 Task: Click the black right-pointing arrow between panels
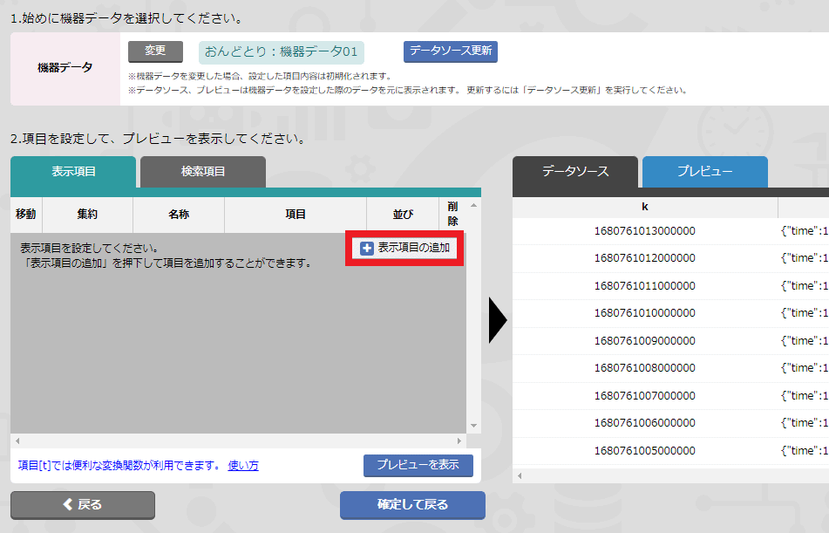(x=498, y=320)
